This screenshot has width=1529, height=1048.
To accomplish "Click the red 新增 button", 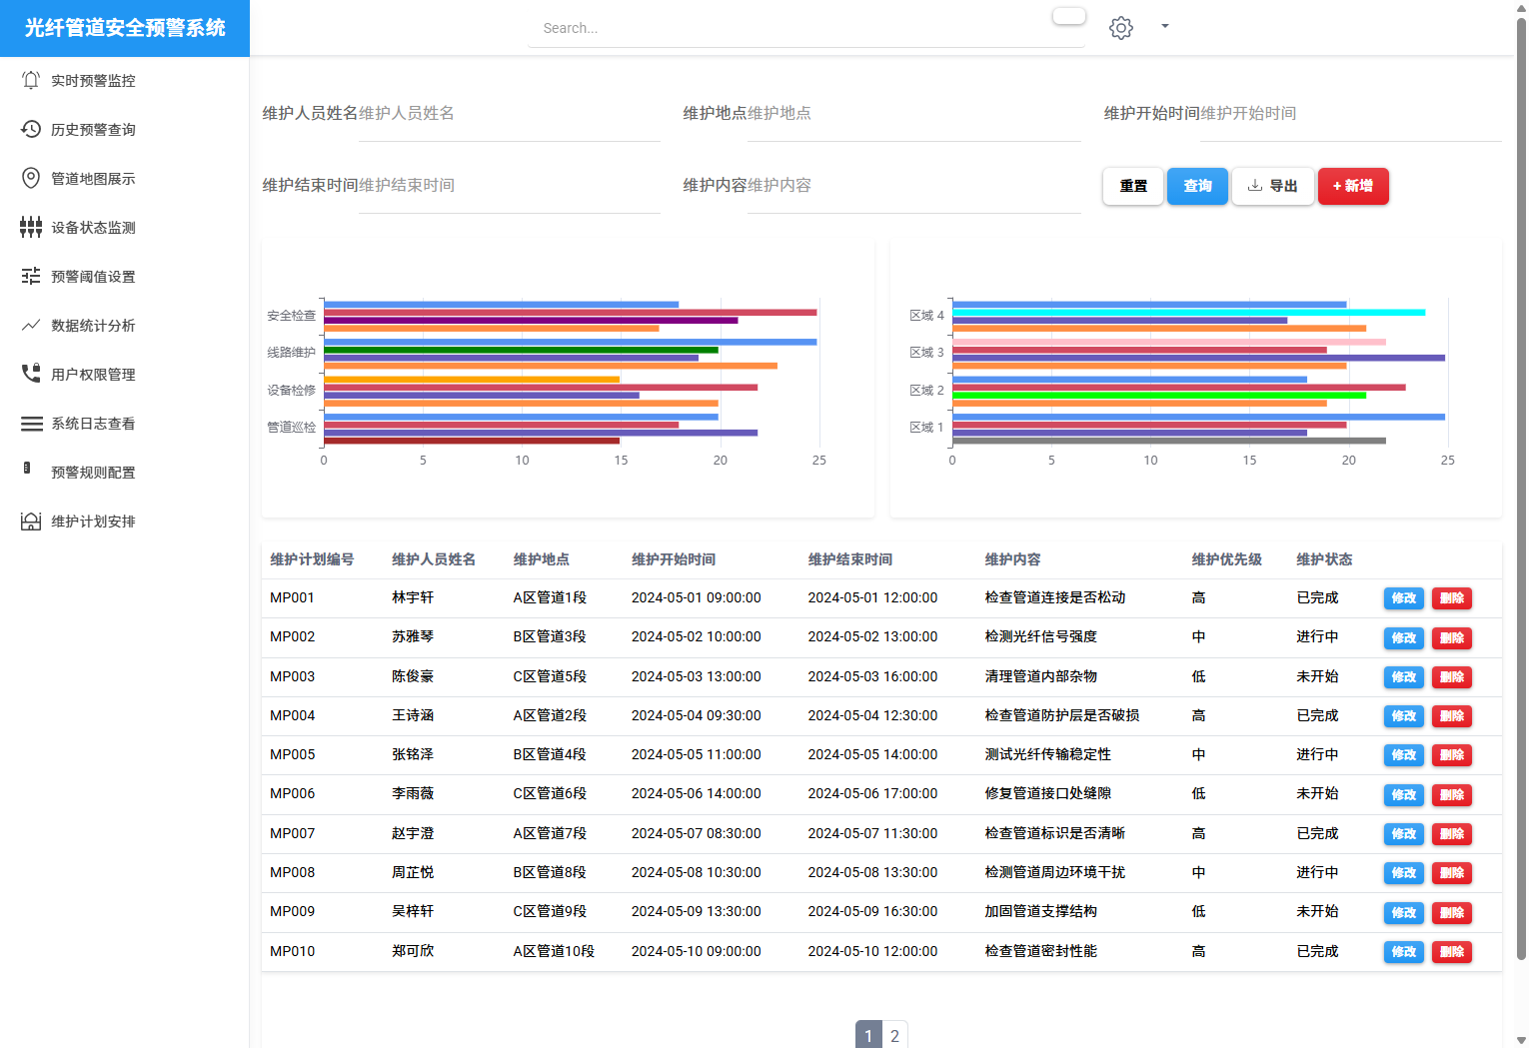I will [1352, 186].
